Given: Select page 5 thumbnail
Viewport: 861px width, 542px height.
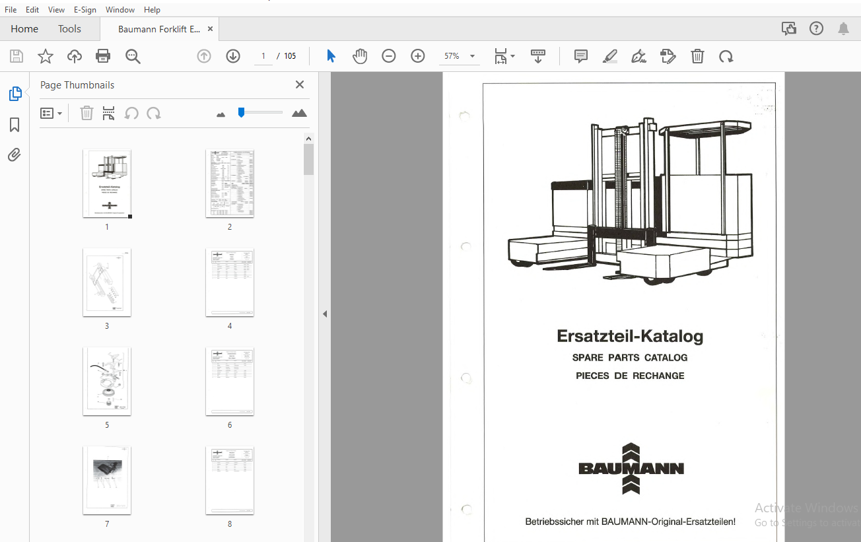Looking at the screenshot, I should coord(107,382).
